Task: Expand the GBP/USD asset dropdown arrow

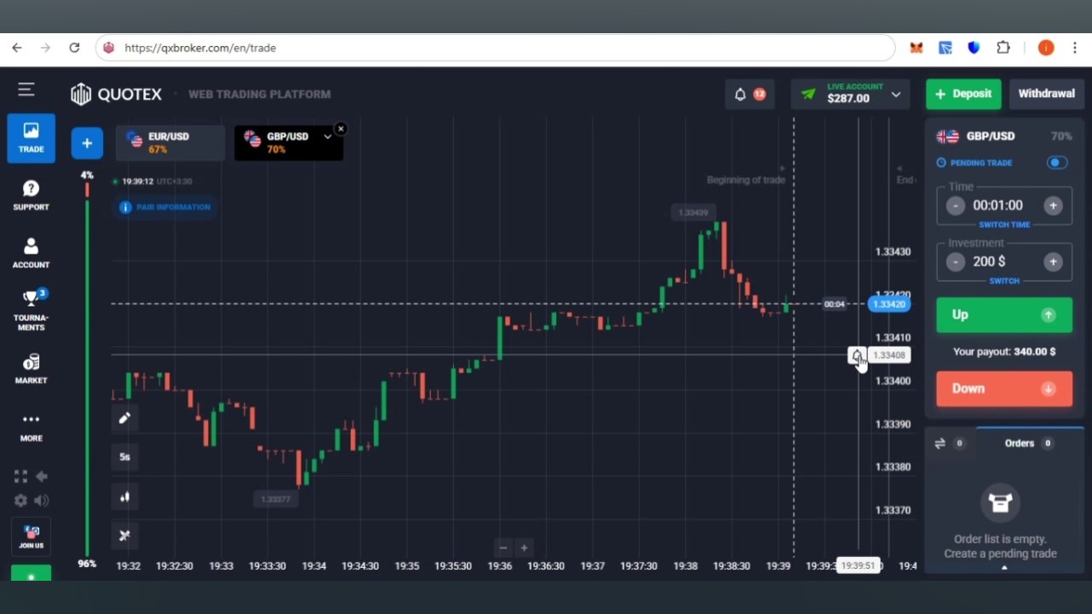Action: point(327,137)
